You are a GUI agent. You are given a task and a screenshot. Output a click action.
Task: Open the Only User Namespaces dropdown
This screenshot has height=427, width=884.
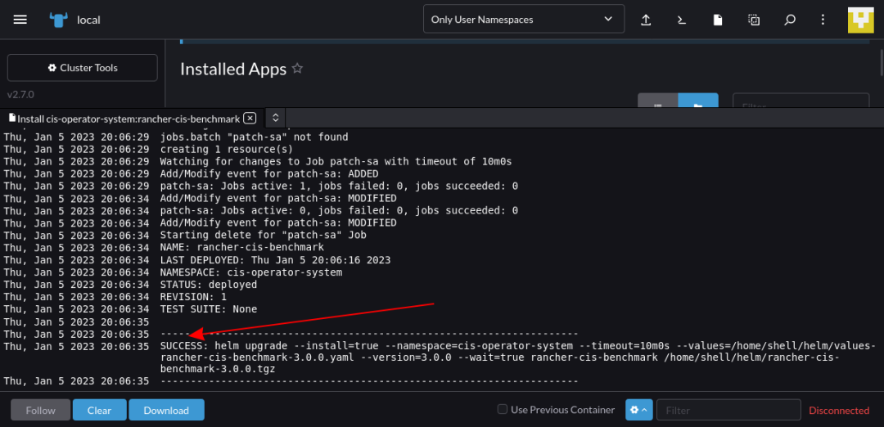524,19
